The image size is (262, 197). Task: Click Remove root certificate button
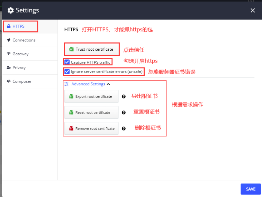click(x=92, y=129)
